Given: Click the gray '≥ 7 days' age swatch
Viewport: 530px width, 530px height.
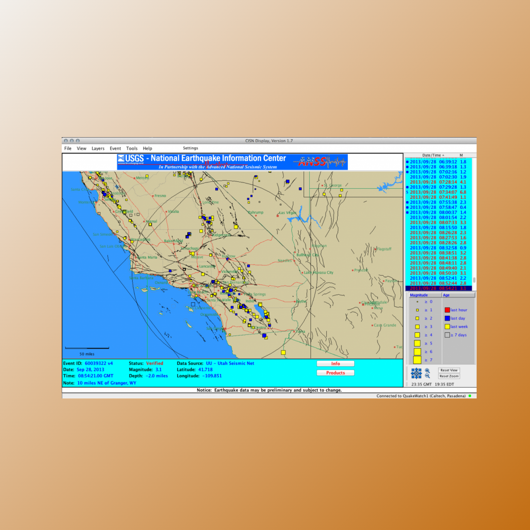Looking at the screenshot, I should click(x=447, y=335).
